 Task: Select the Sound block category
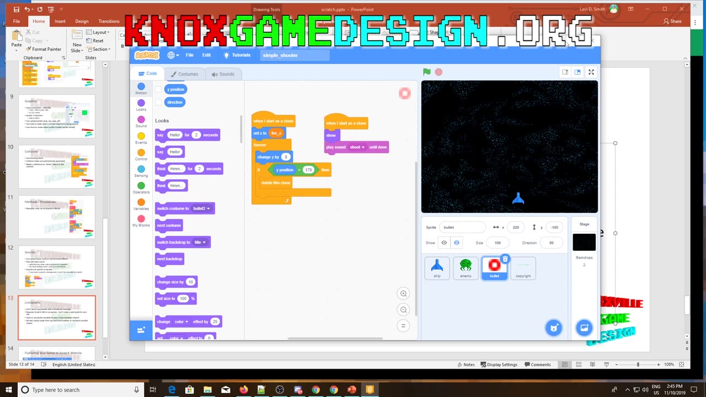pyautogui.click(x=141, y=122)
